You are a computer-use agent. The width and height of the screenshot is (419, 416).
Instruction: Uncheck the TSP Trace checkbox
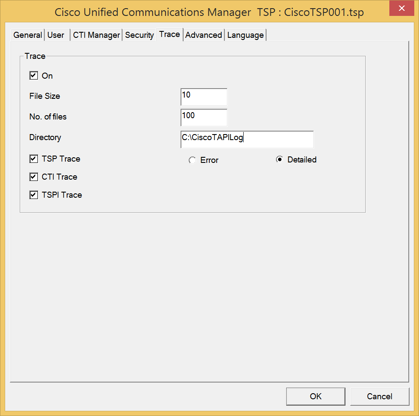(x=34, y=159)
